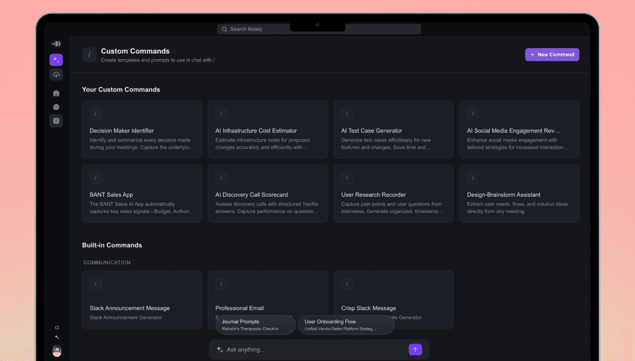The image size is (635, 361).
Task: Open Decision Maker Identifier command title
Action: [x=122, y=131]
